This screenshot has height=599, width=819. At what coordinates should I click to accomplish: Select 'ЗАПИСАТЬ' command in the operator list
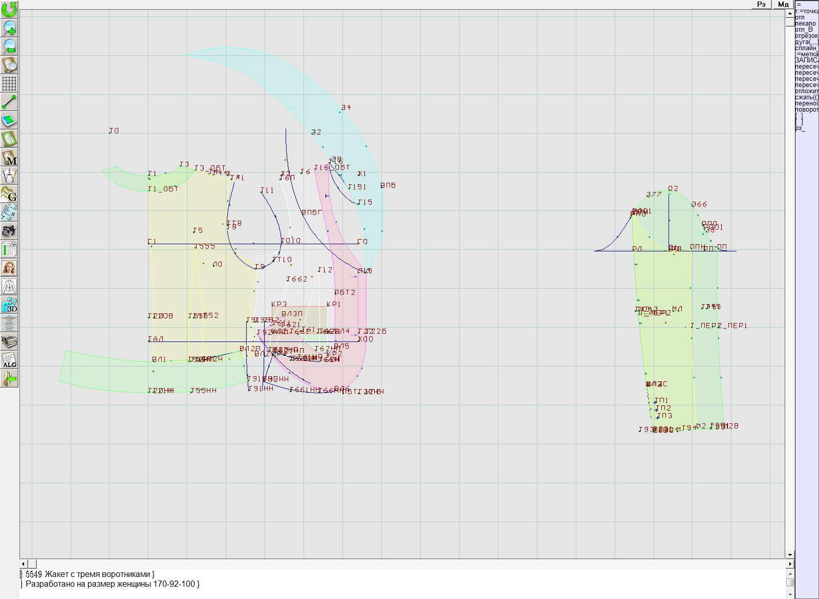pyautogui.click(x=806, y=60)
